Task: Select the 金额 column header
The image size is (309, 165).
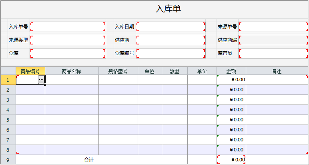Action: coord(231,71)
